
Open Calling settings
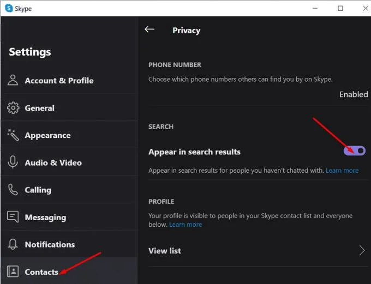coord(69,190)
